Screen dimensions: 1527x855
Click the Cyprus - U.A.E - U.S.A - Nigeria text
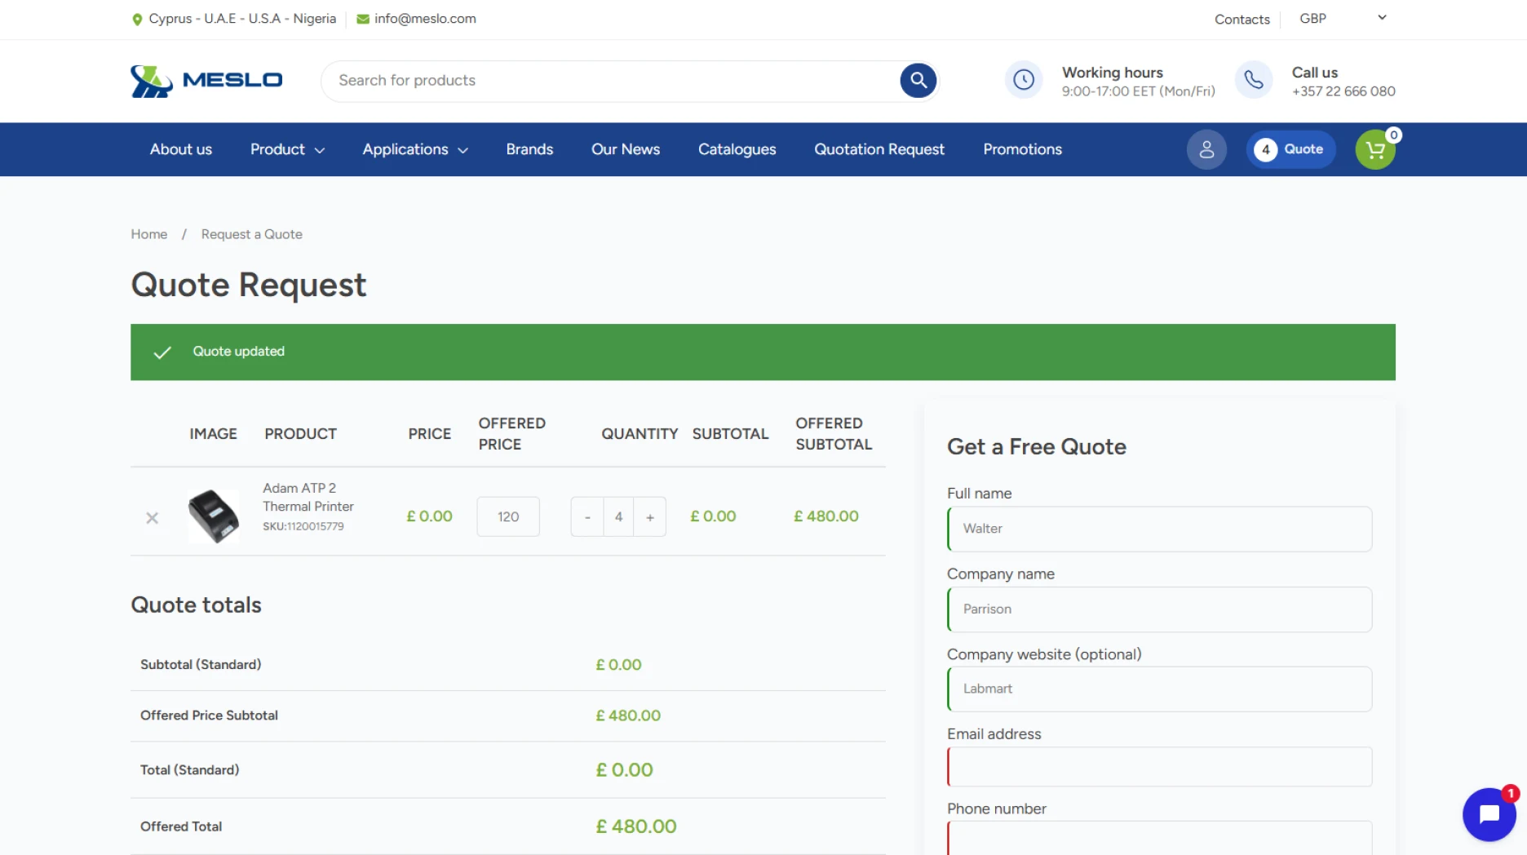coord(242,19)
